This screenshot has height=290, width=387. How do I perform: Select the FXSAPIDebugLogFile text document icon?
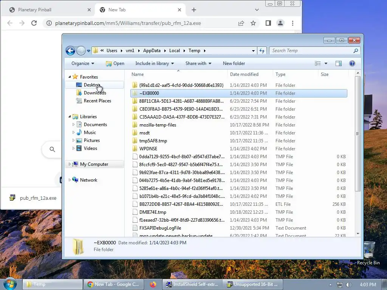tap(135, 228)
